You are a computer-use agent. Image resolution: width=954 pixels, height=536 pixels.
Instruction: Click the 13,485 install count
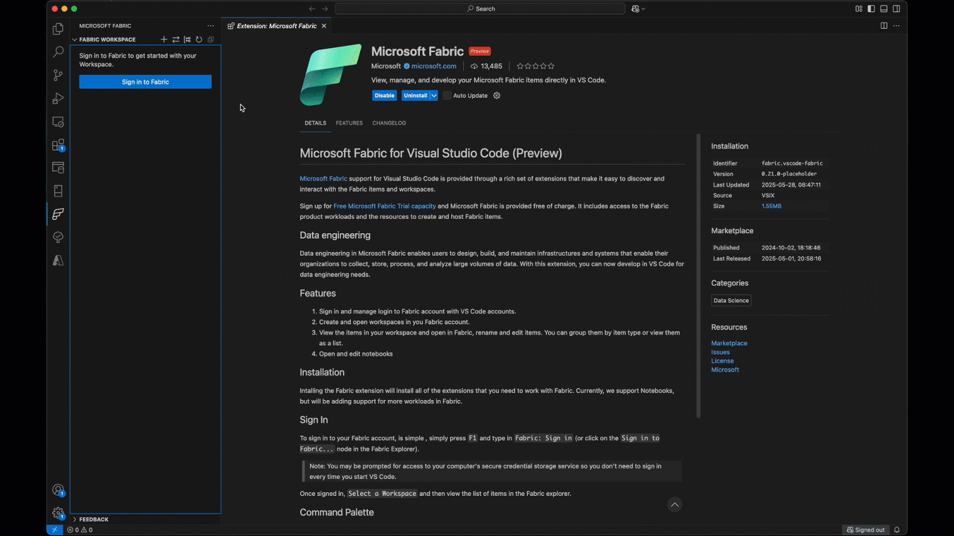[x=486, y=66]
